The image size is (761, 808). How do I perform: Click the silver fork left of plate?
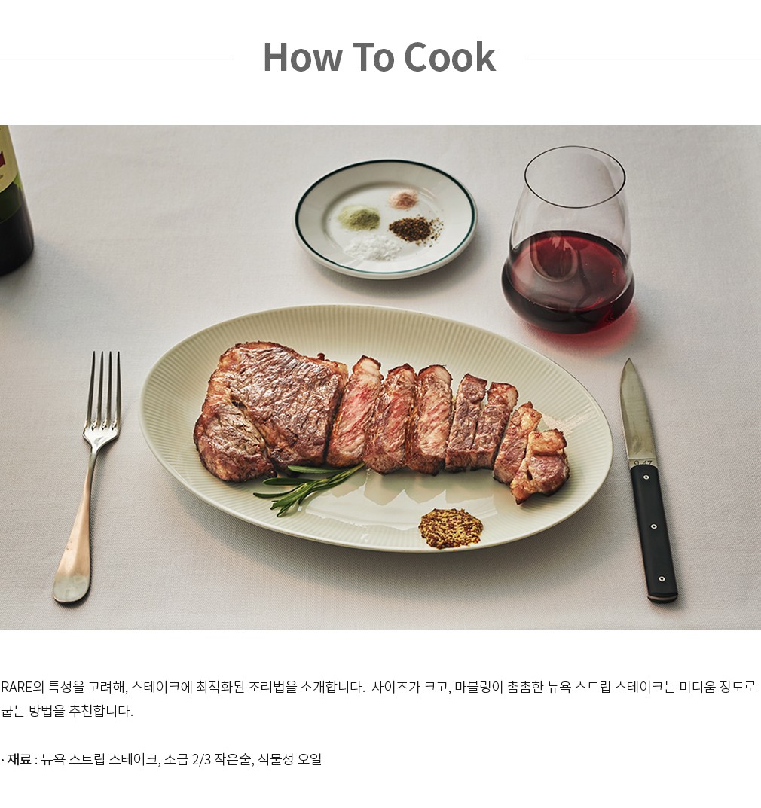(x=87, y=476)
